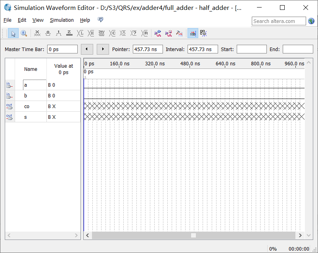Click the Master Time Bar field

coord(63,49)
